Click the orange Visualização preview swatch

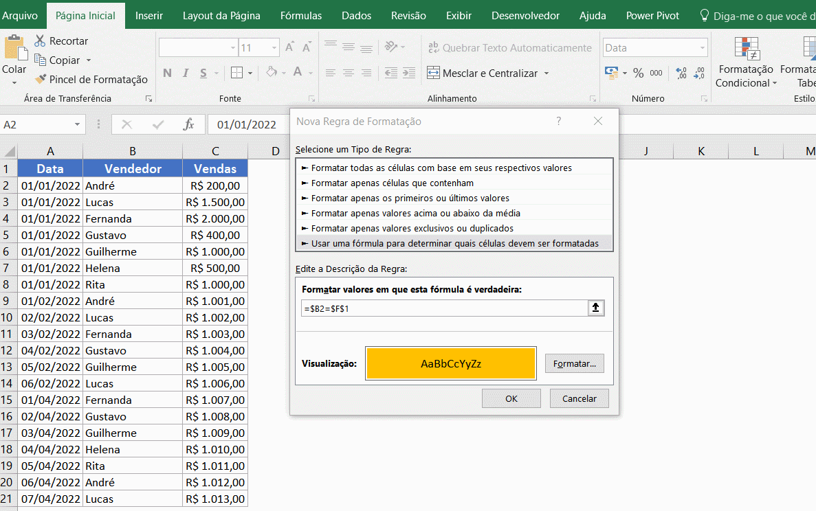click(450, 363)
